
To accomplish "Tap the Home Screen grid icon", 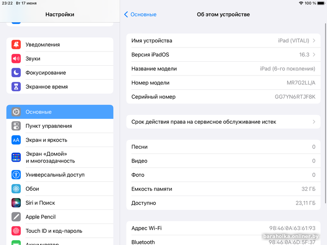I will tap(16, 157).
